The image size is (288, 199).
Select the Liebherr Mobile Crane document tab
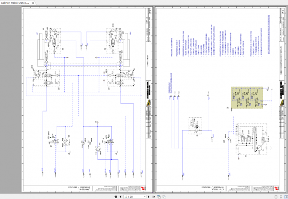pos(15,3)
